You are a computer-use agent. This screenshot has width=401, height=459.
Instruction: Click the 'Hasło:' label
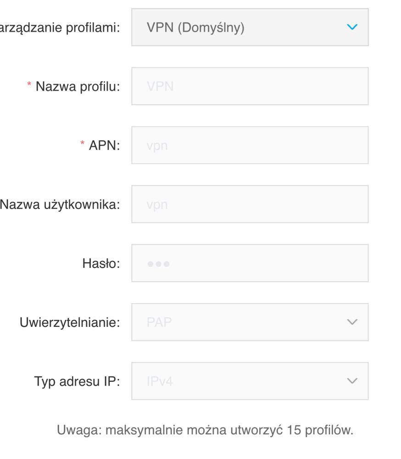(x=101, y=263)
